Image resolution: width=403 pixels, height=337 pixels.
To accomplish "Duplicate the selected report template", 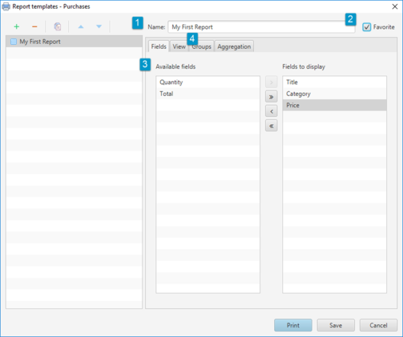I will pyautogui.click(x=58, y=26).
